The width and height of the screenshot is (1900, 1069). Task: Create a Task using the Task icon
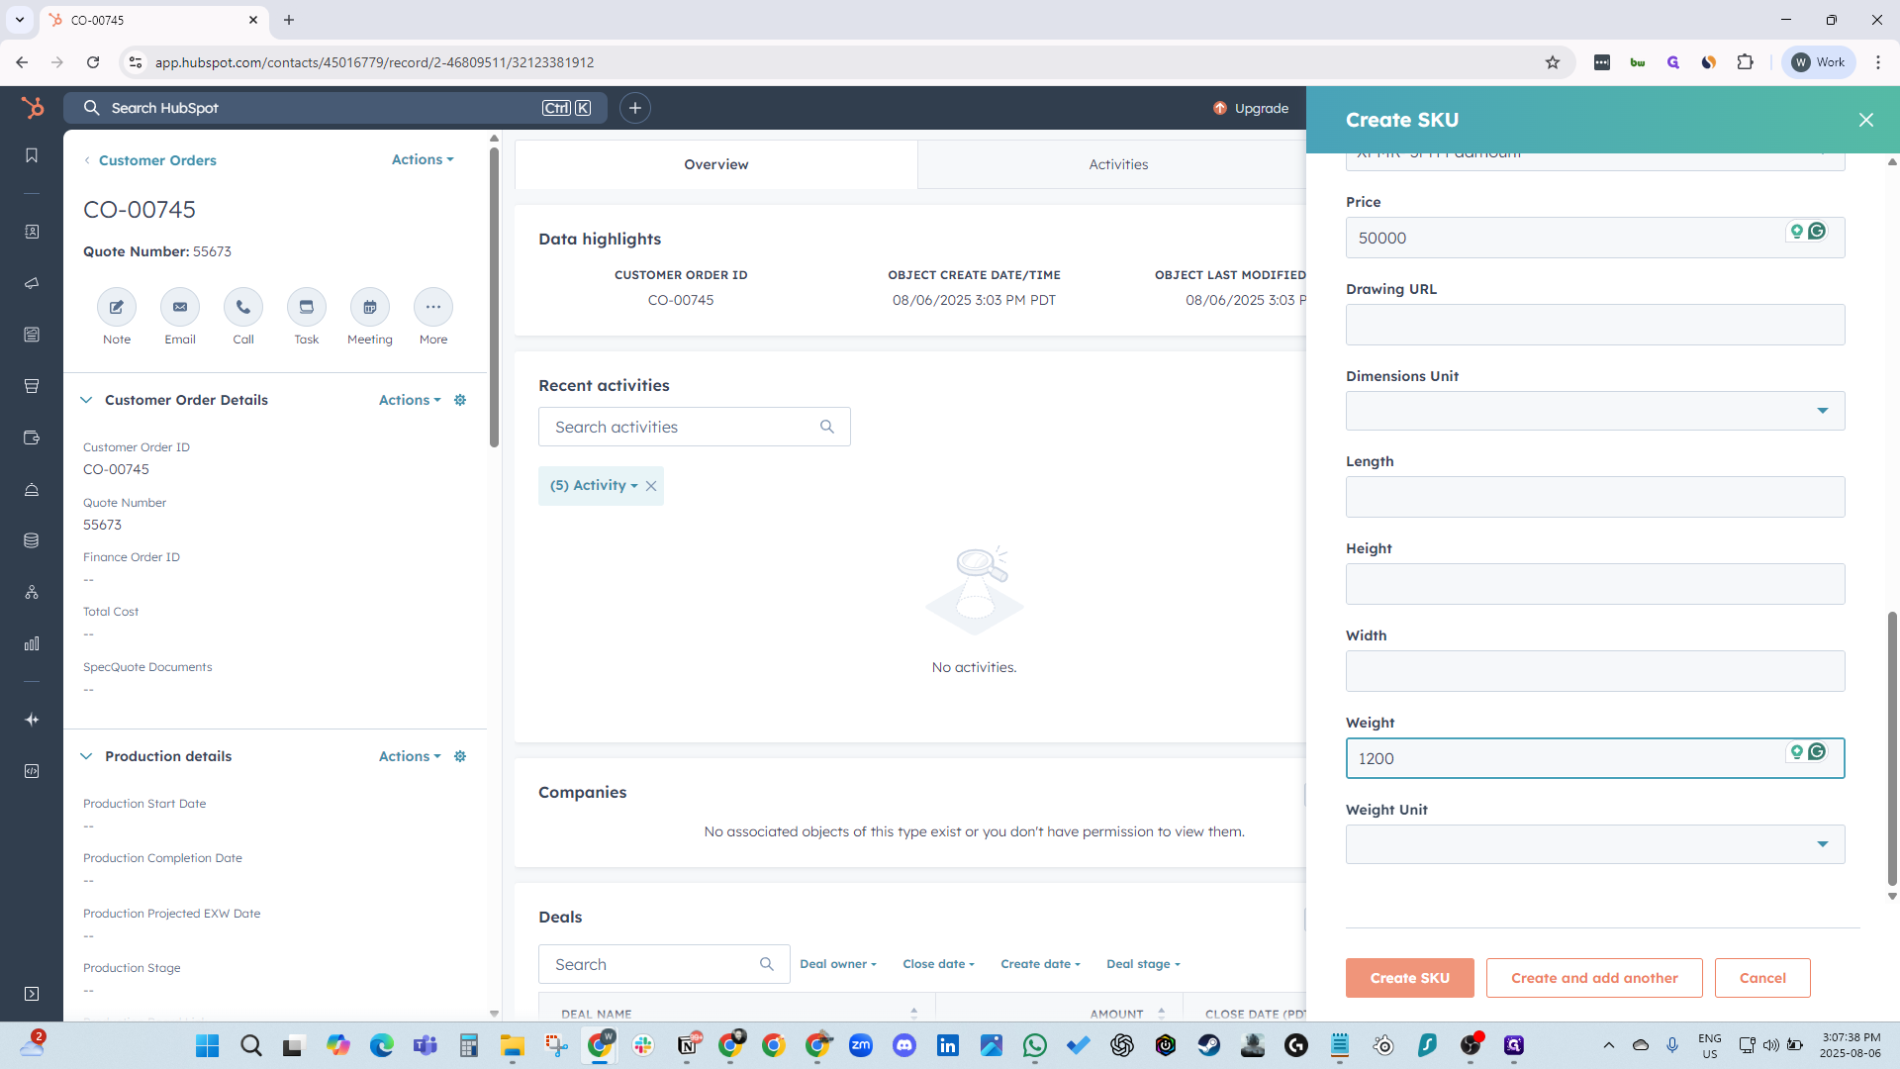(x=306, y=307)
